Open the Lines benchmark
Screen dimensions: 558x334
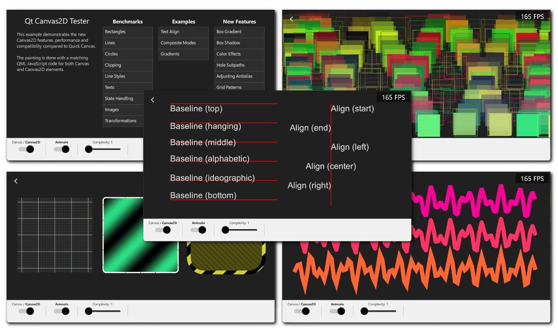[128, 43]
